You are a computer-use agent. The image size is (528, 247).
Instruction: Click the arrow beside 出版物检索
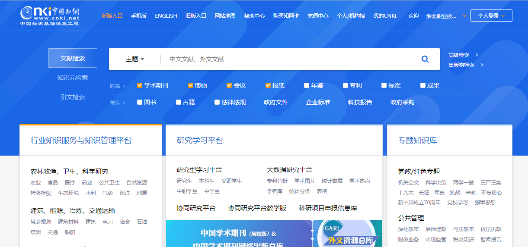point(482,65)
